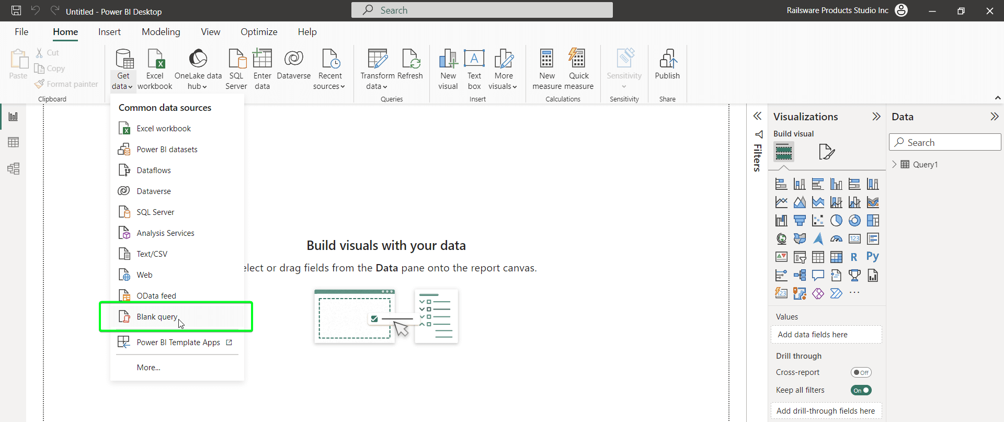Click the Enter data ribbon button
This screenshot has width=1004, height=422.
point(263,70)
